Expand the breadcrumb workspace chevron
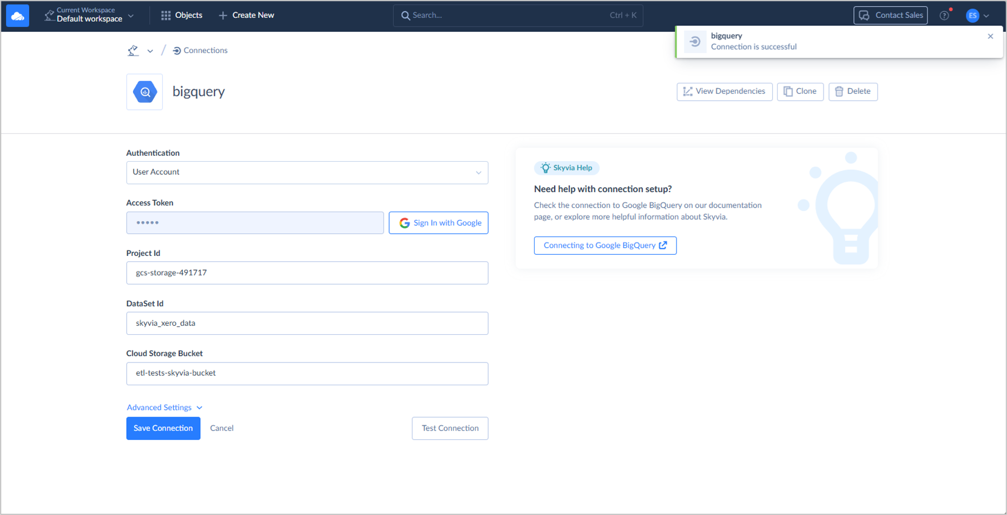1007x515 pixels. [x=150, y=51]
